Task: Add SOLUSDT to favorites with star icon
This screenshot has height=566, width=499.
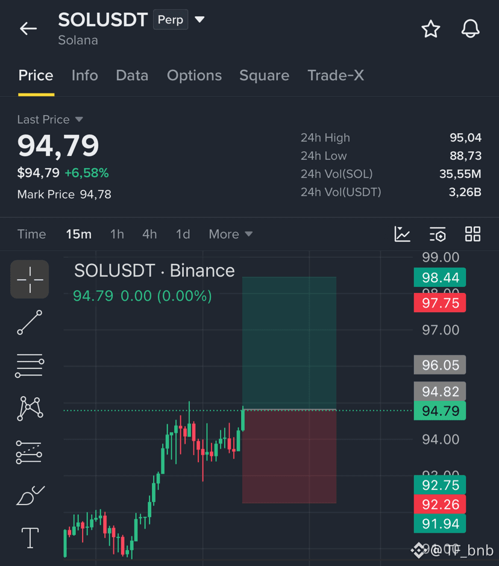Action: click(x=431, y=29)
